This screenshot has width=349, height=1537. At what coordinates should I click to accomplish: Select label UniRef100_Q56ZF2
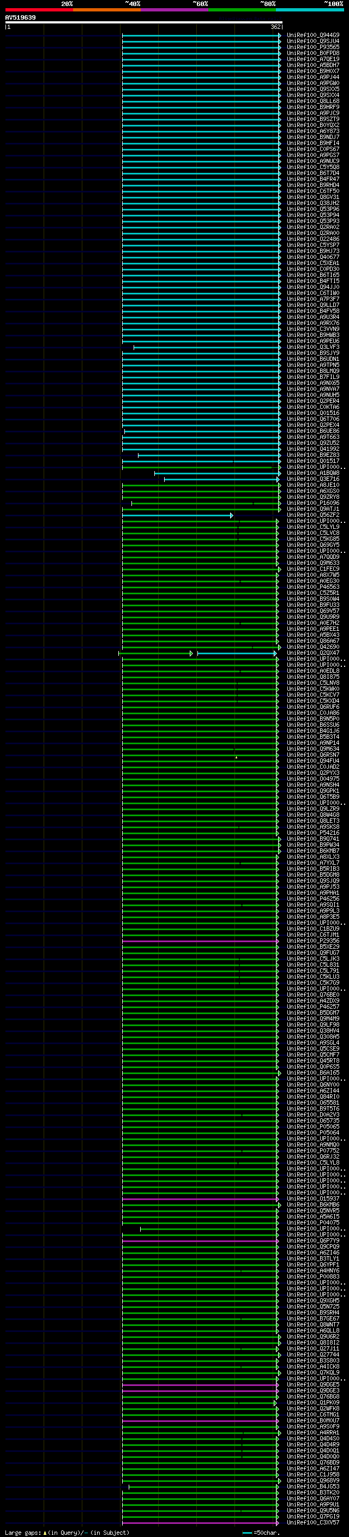(313, 515)
